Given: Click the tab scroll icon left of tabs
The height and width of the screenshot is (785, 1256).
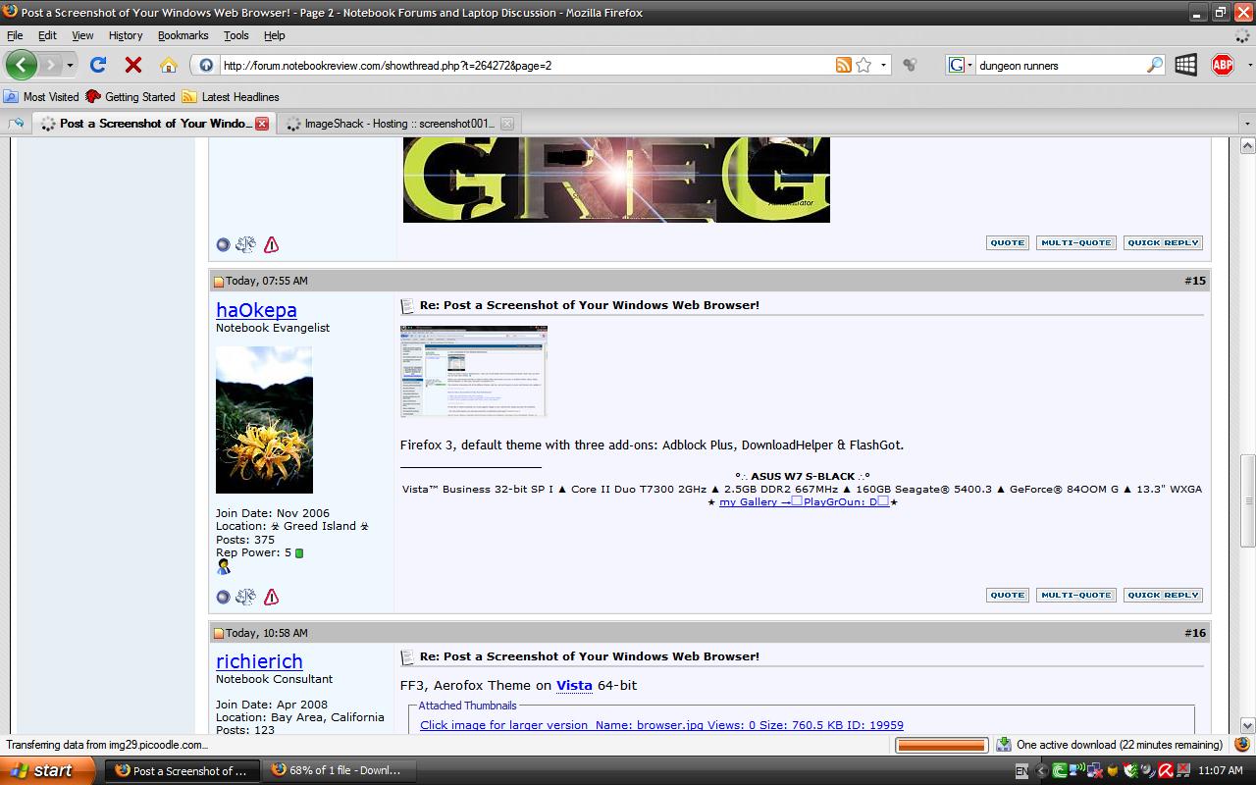Looking at the screenshot, I should tap(16, 124).
